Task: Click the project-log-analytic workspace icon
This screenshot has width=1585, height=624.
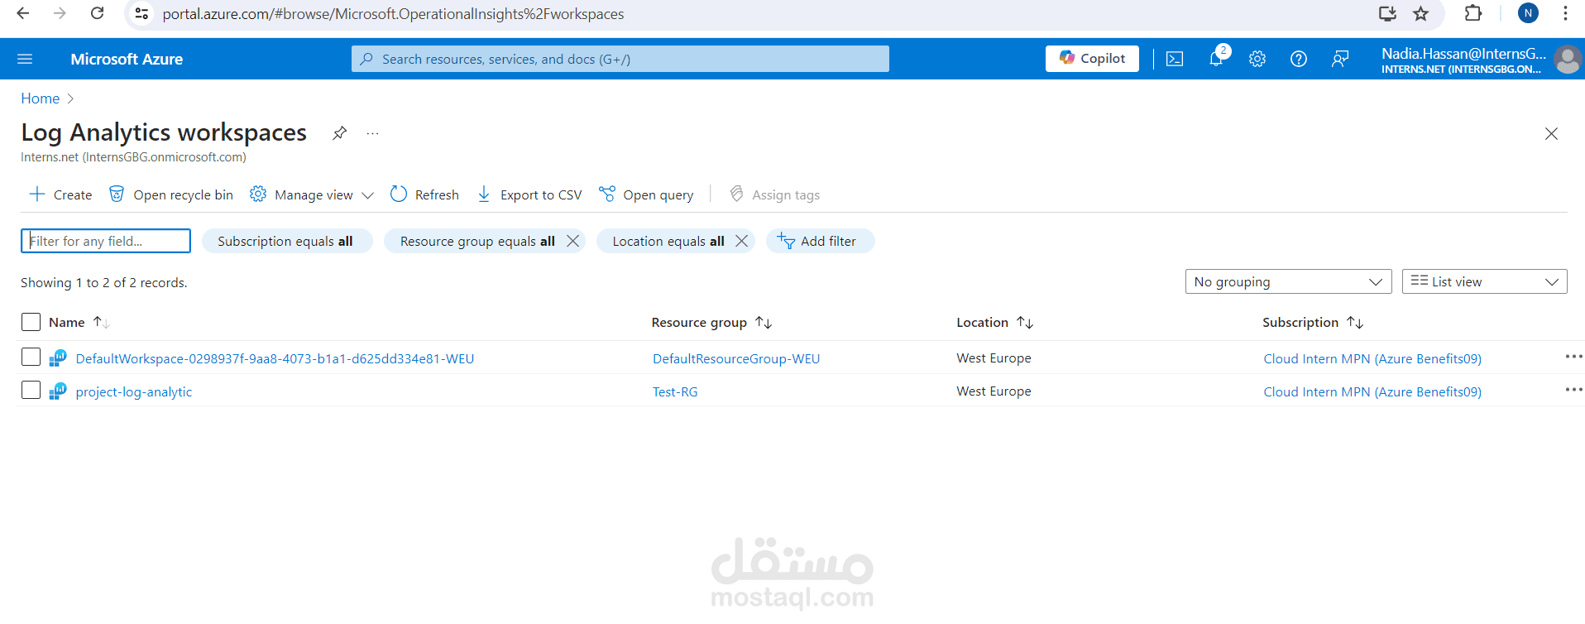Action: (58, 391)
